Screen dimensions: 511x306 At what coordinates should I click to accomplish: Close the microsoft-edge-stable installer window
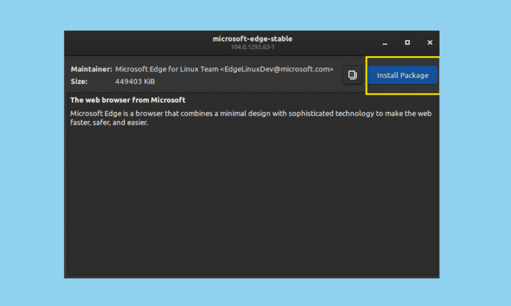pyautogui.click(x=430, y=43)
